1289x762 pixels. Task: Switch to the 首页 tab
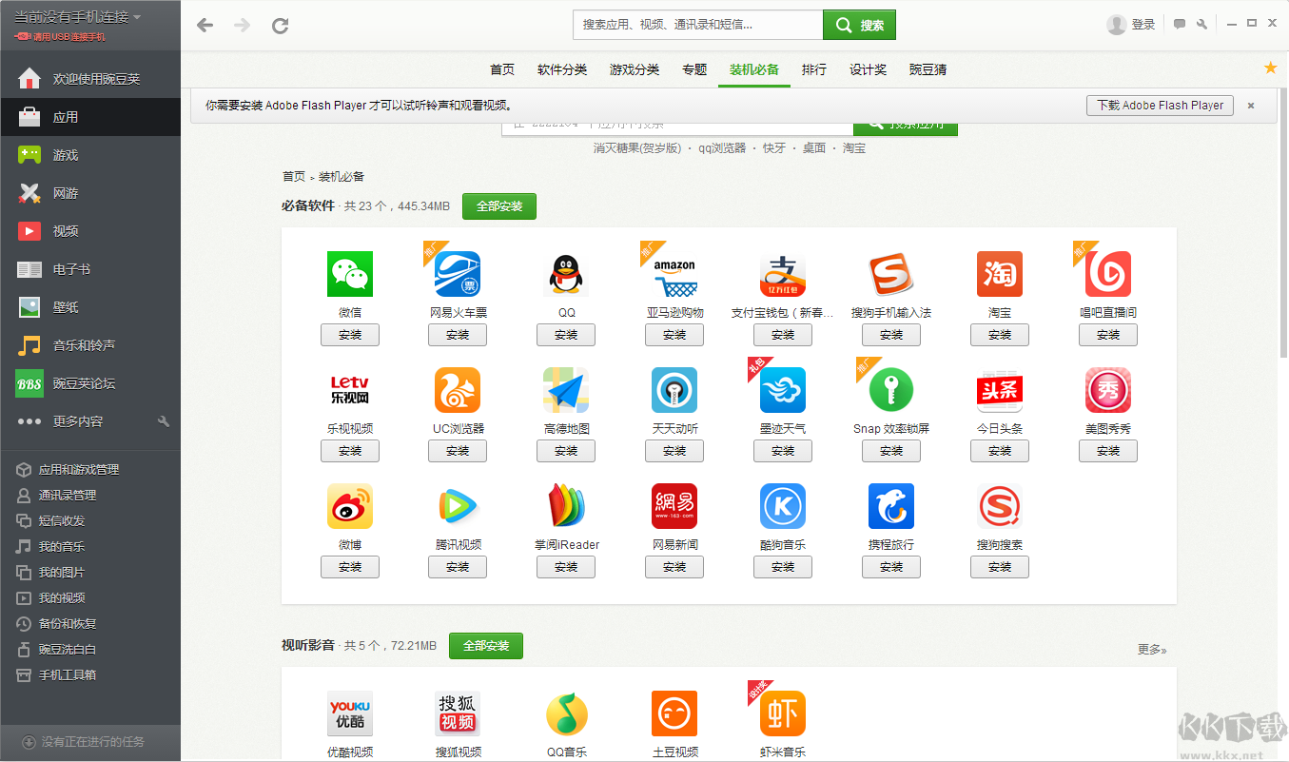[502, 69]
